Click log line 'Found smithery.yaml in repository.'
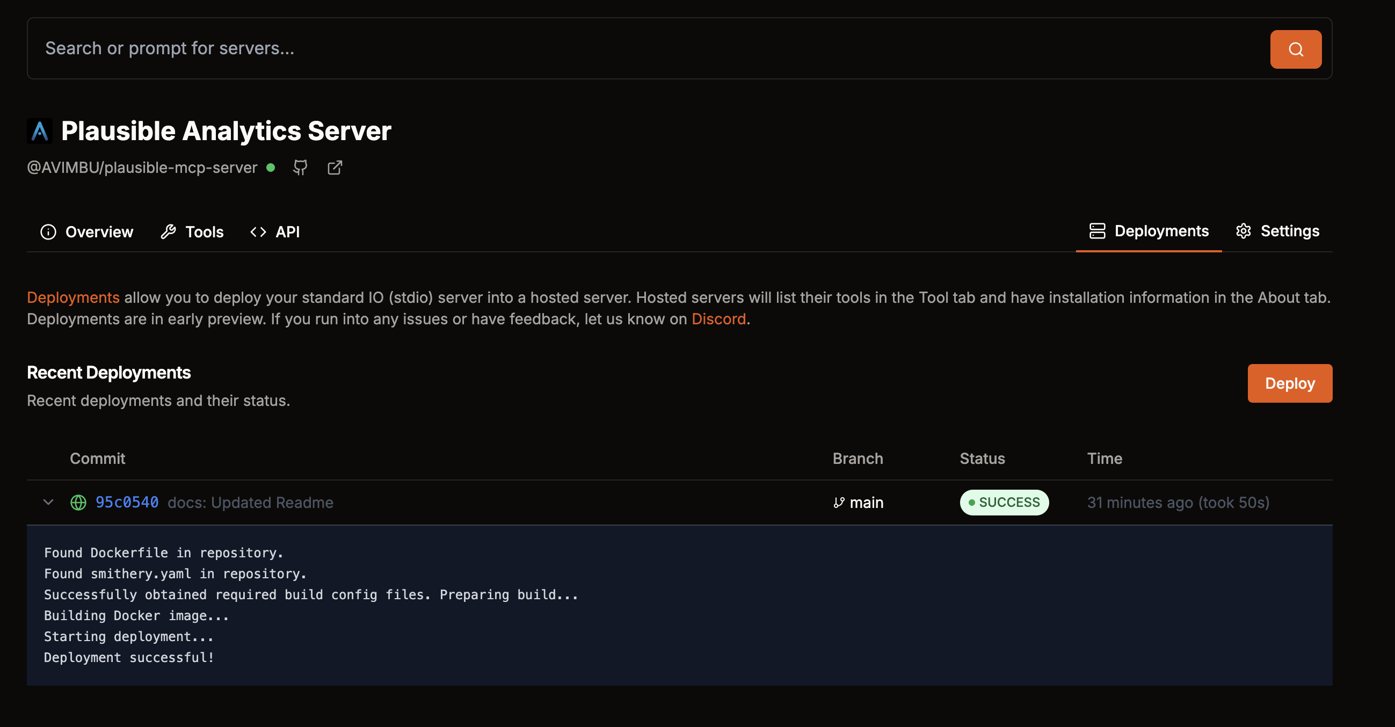 [176, 575]
